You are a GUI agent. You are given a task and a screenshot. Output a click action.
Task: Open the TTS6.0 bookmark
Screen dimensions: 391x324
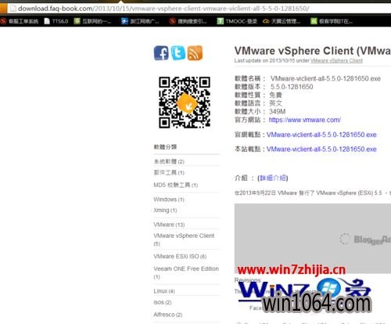(x=56, y=21)
